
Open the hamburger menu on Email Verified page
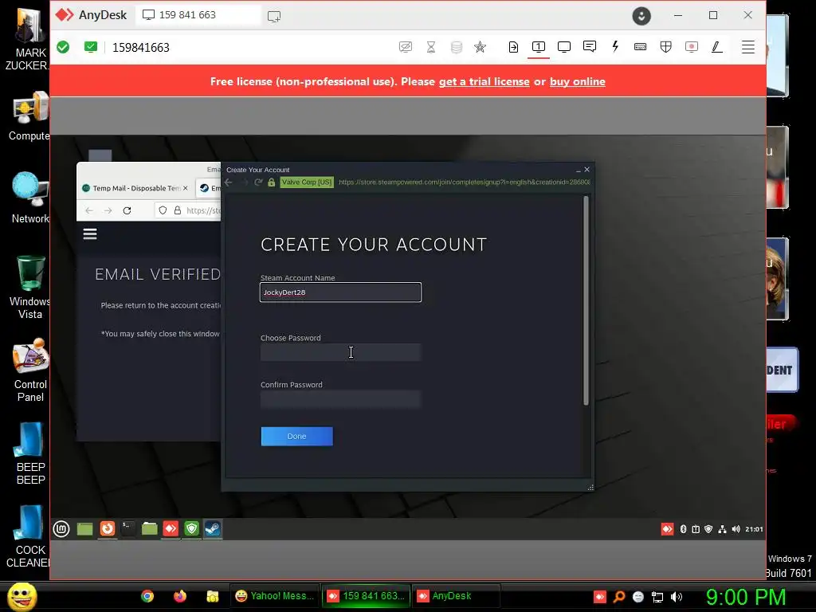click(x=90, y=234)
